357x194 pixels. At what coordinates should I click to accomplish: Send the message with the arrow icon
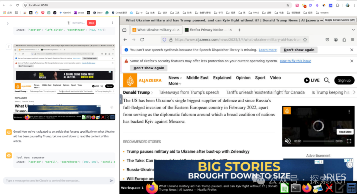click(111, 180)
